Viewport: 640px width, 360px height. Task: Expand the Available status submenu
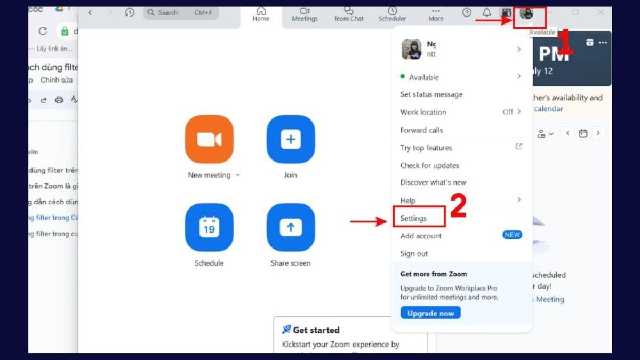(x=519, y=77)
